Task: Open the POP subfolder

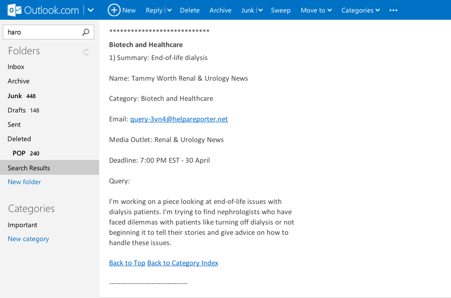Action: (26, 153)
